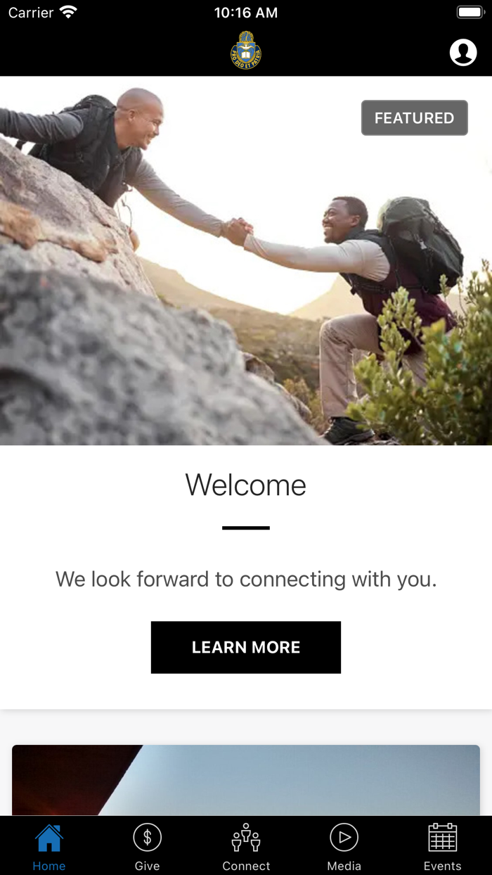Open the partially visible card below
This screenshot has height=875, width=492.
[x=246, y=780]
